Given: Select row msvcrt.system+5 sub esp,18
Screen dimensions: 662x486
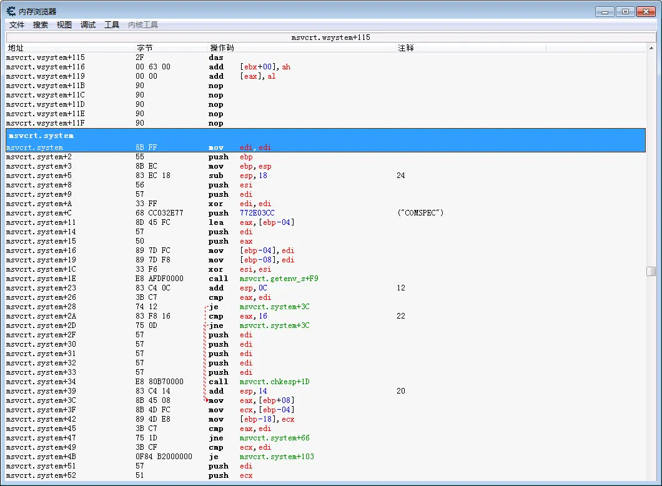Looking at the screenshot, I should click(x=325, y=176).
